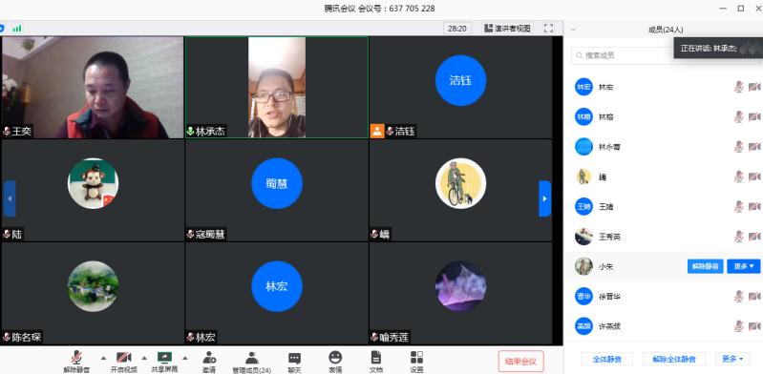This screenshot has width=763, height=374.
Task: Open bottom 更多 dropdown under member list
Action: coord(732,360)
